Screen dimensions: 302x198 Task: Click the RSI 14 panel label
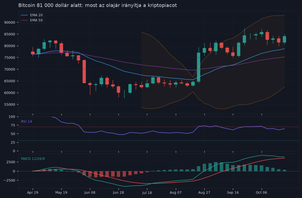[x=26, y=121]
